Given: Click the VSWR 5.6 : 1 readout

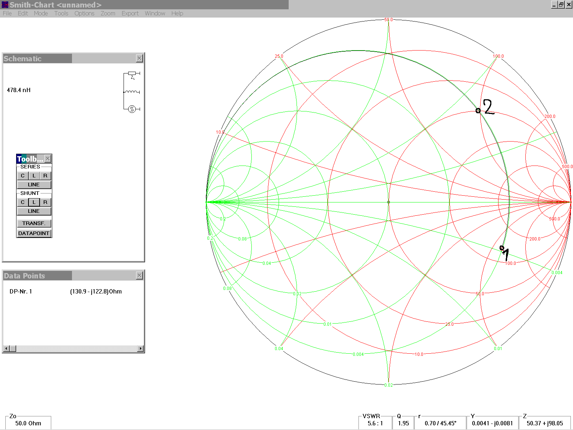Looking at the screenshot, I should (375, 423).
